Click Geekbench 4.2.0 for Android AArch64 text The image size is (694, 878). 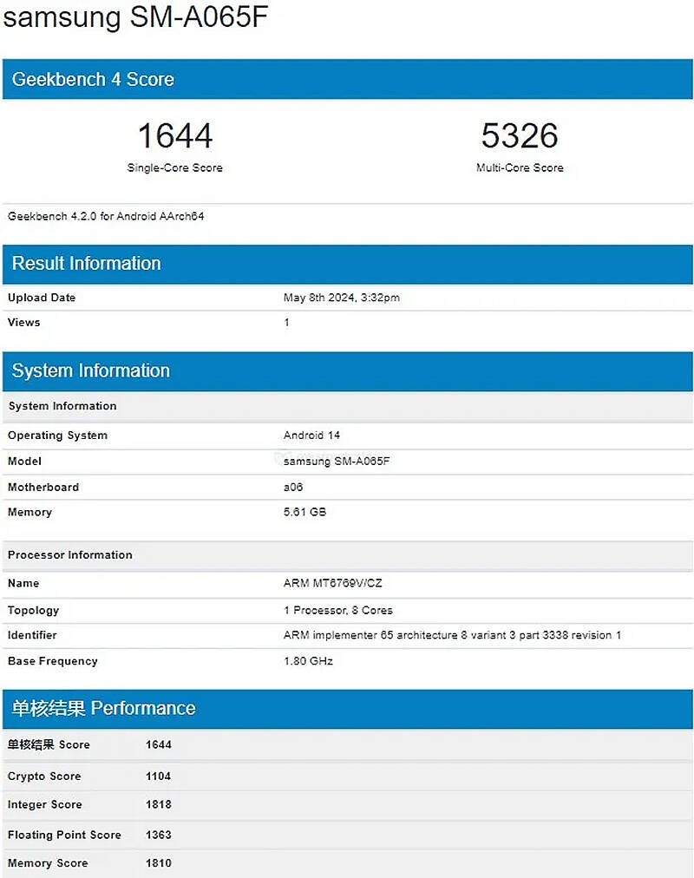(x=106, y=216)
